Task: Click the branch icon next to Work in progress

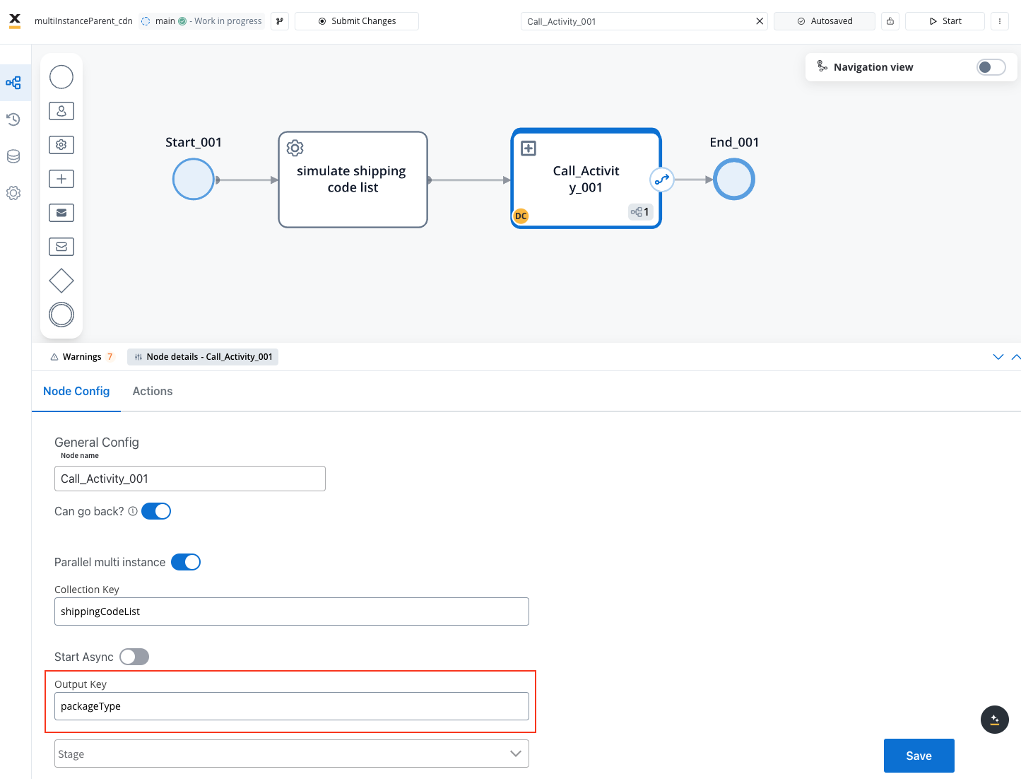Action: click(280, 21)
